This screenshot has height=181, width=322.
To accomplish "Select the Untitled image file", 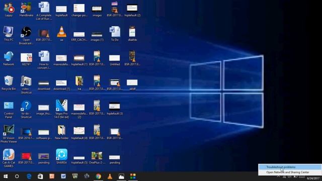I will (115, 60).
